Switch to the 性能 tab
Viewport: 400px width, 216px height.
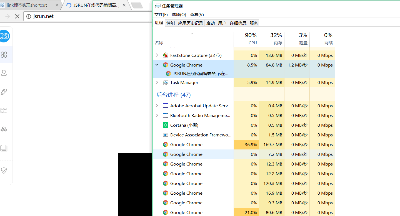[171, 23]
